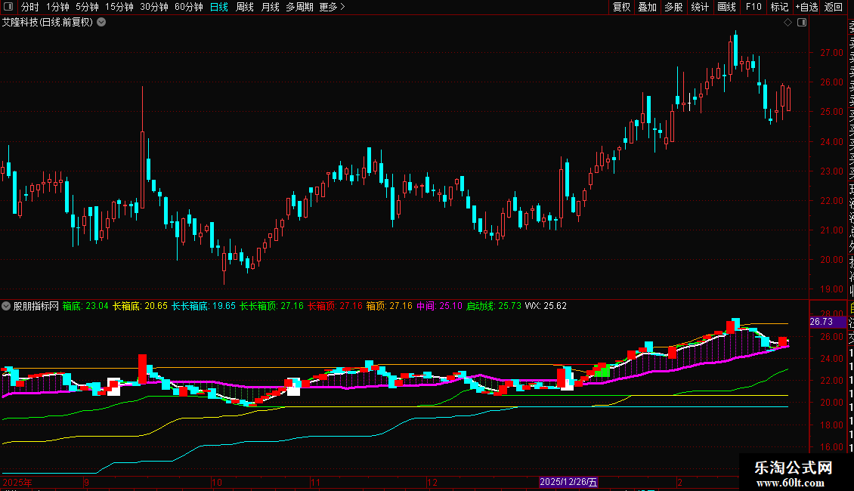854x491 pixels.
Task: Select the 中间: 25.10 value
Action: [x=440, y=306]
